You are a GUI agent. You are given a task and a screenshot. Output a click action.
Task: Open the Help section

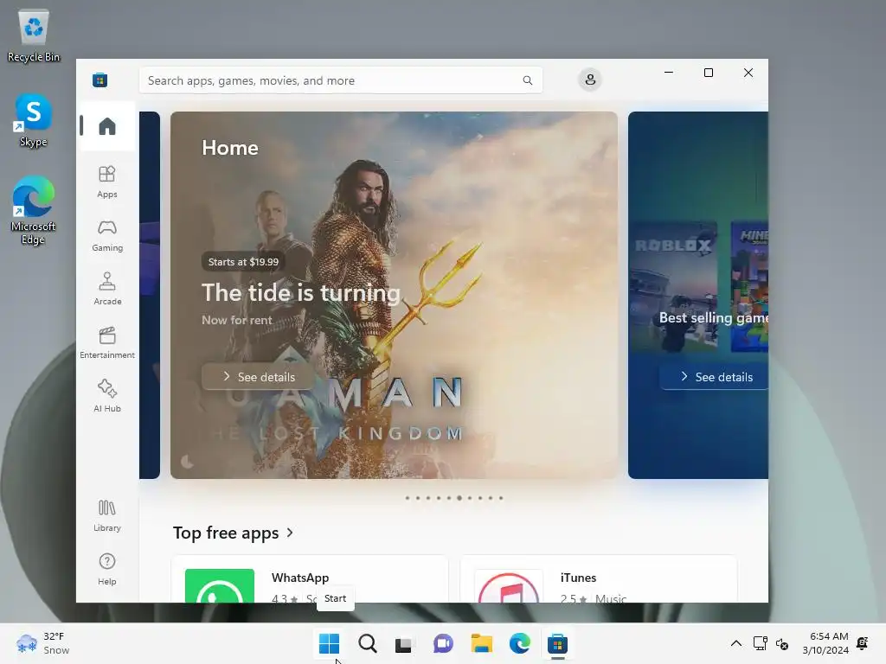pyautogui.click(x=106, y=569)
